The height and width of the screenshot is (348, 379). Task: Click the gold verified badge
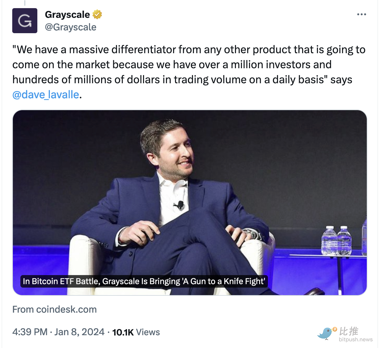[97, 14]
